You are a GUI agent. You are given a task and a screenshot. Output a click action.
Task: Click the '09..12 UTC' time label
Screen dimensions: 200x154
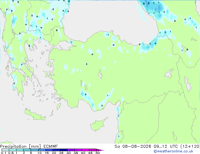pyautogui.click(x=166, y=146)
